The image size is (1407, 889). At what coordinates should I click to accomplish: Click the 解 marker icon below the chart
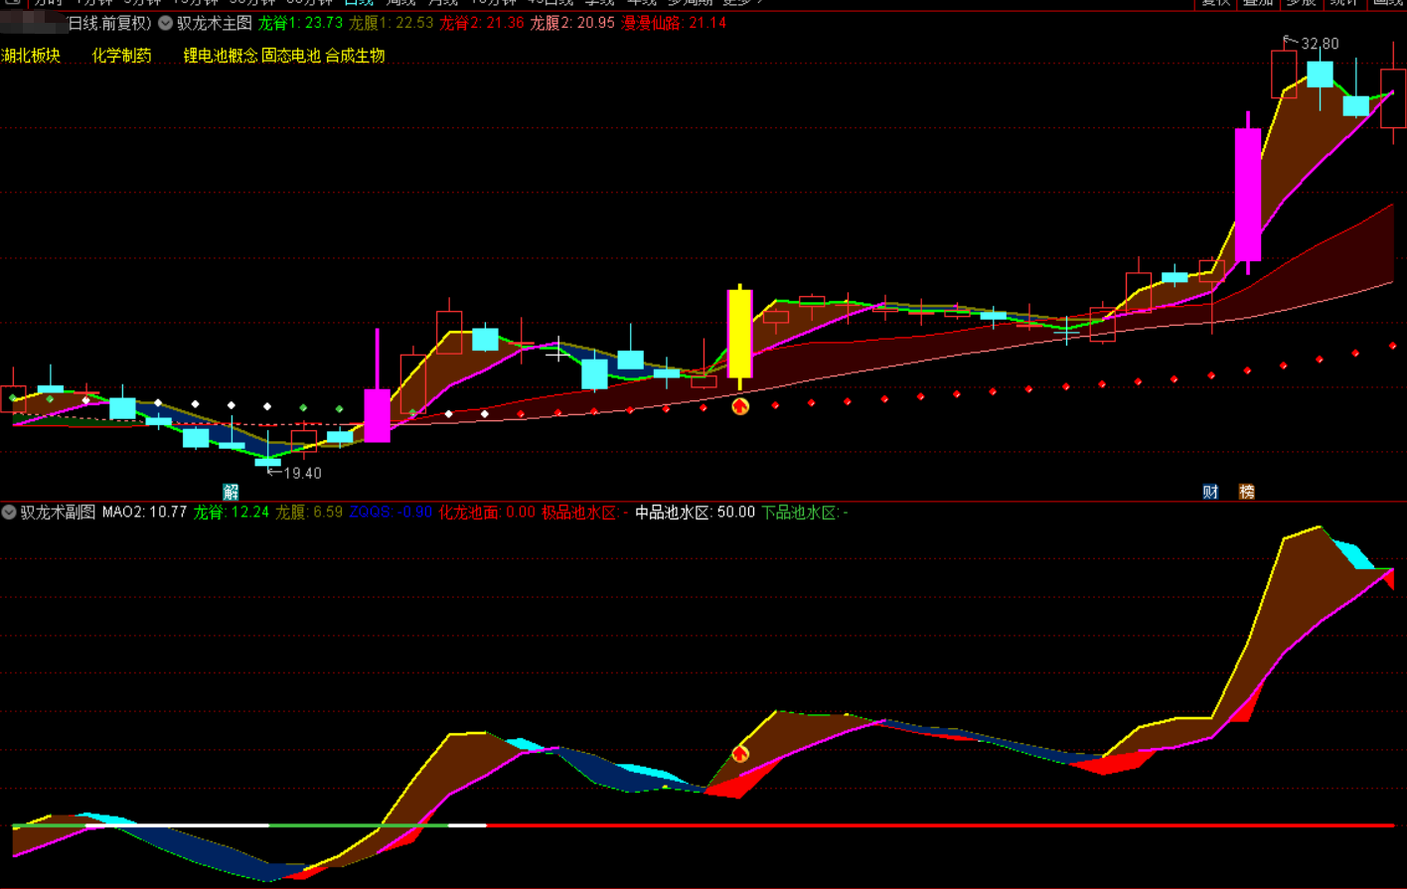coord(231,492)
